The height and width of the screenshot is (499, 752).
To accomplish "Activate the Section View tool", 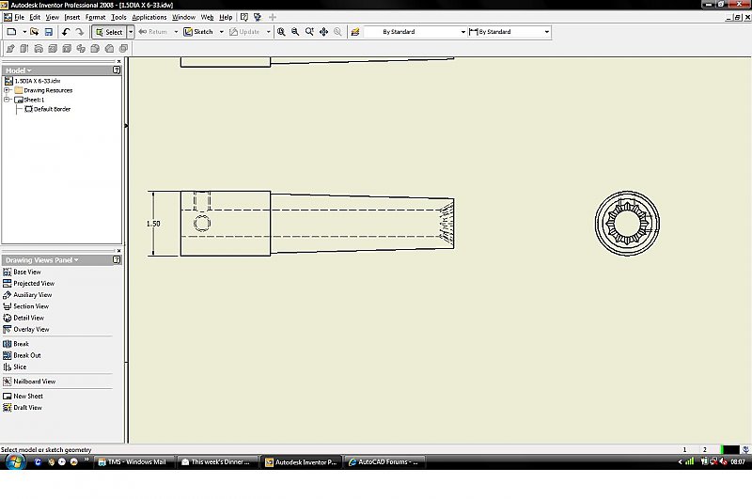I will click(30, 306).
